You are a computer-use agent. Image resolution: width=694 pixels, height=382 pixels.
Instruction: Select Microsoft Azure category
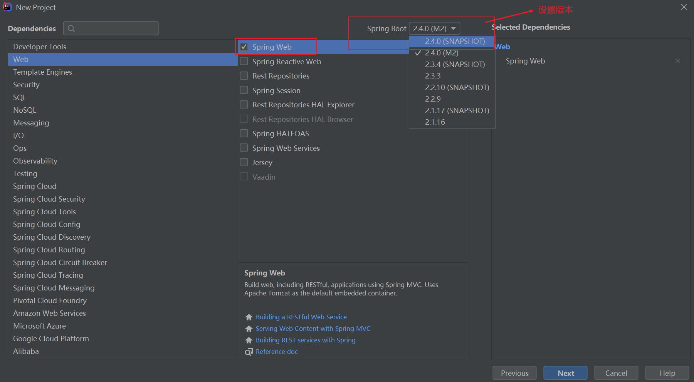(123, 326)
